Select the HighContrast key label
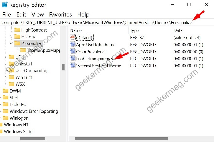 coord(34,30)
